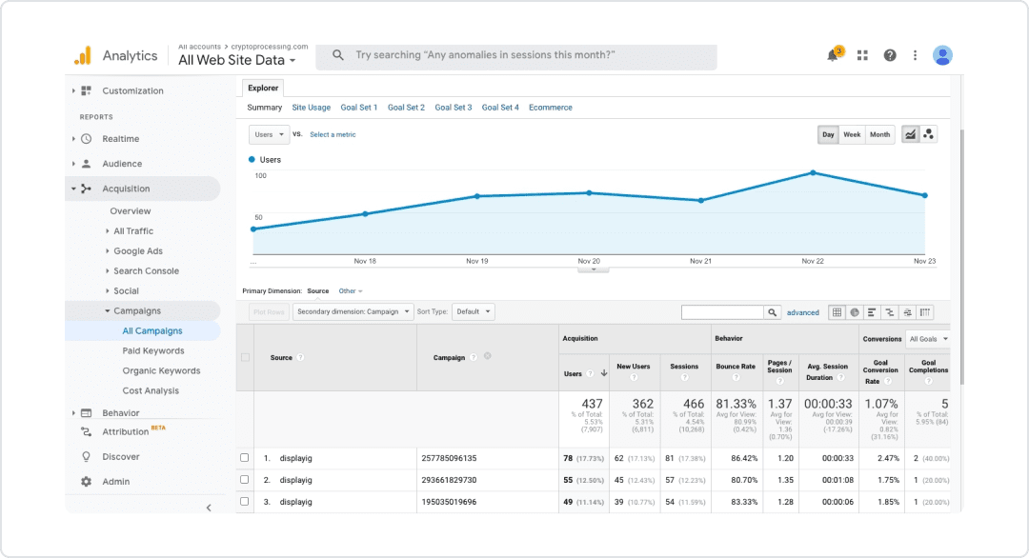Click the magnifier in the top search bar
The height and width of the screenshot is (558, 1029).
pos(338,55)
